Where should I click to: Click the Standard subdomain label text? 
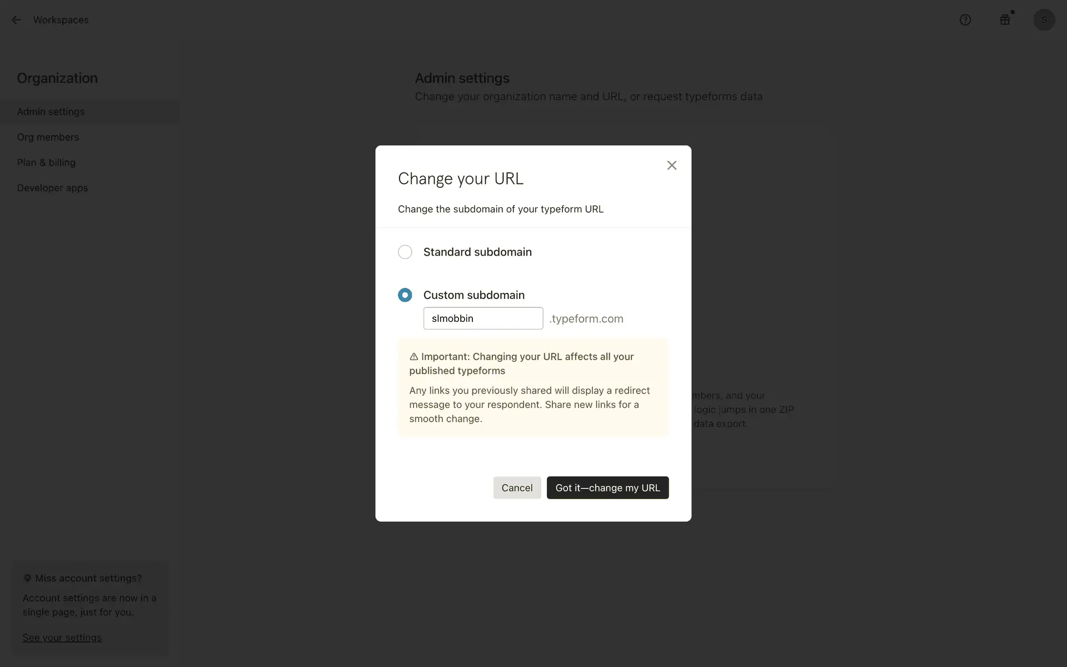click(x=477, y=252)
